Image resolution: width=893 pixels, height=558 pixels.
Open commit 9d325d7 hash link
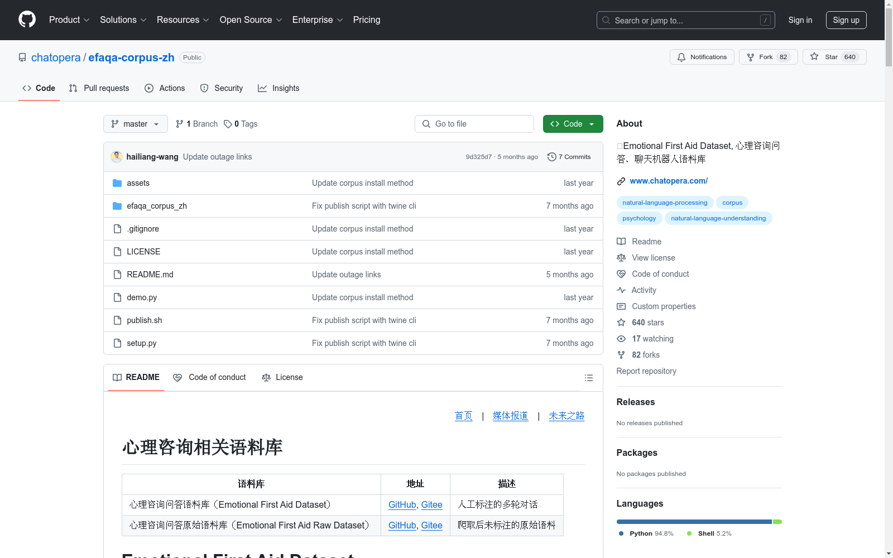[478, 157]
